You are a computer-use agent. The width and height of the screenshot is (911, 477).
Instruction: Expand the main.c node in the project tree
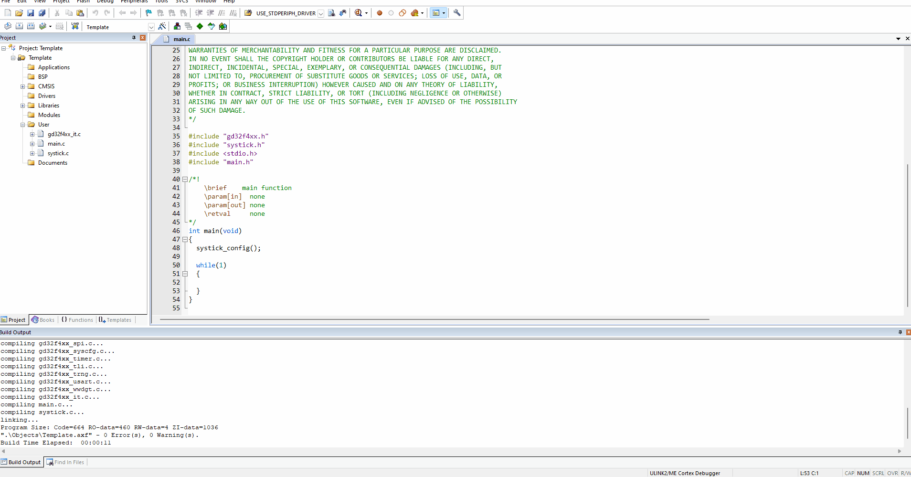(32, 144)
